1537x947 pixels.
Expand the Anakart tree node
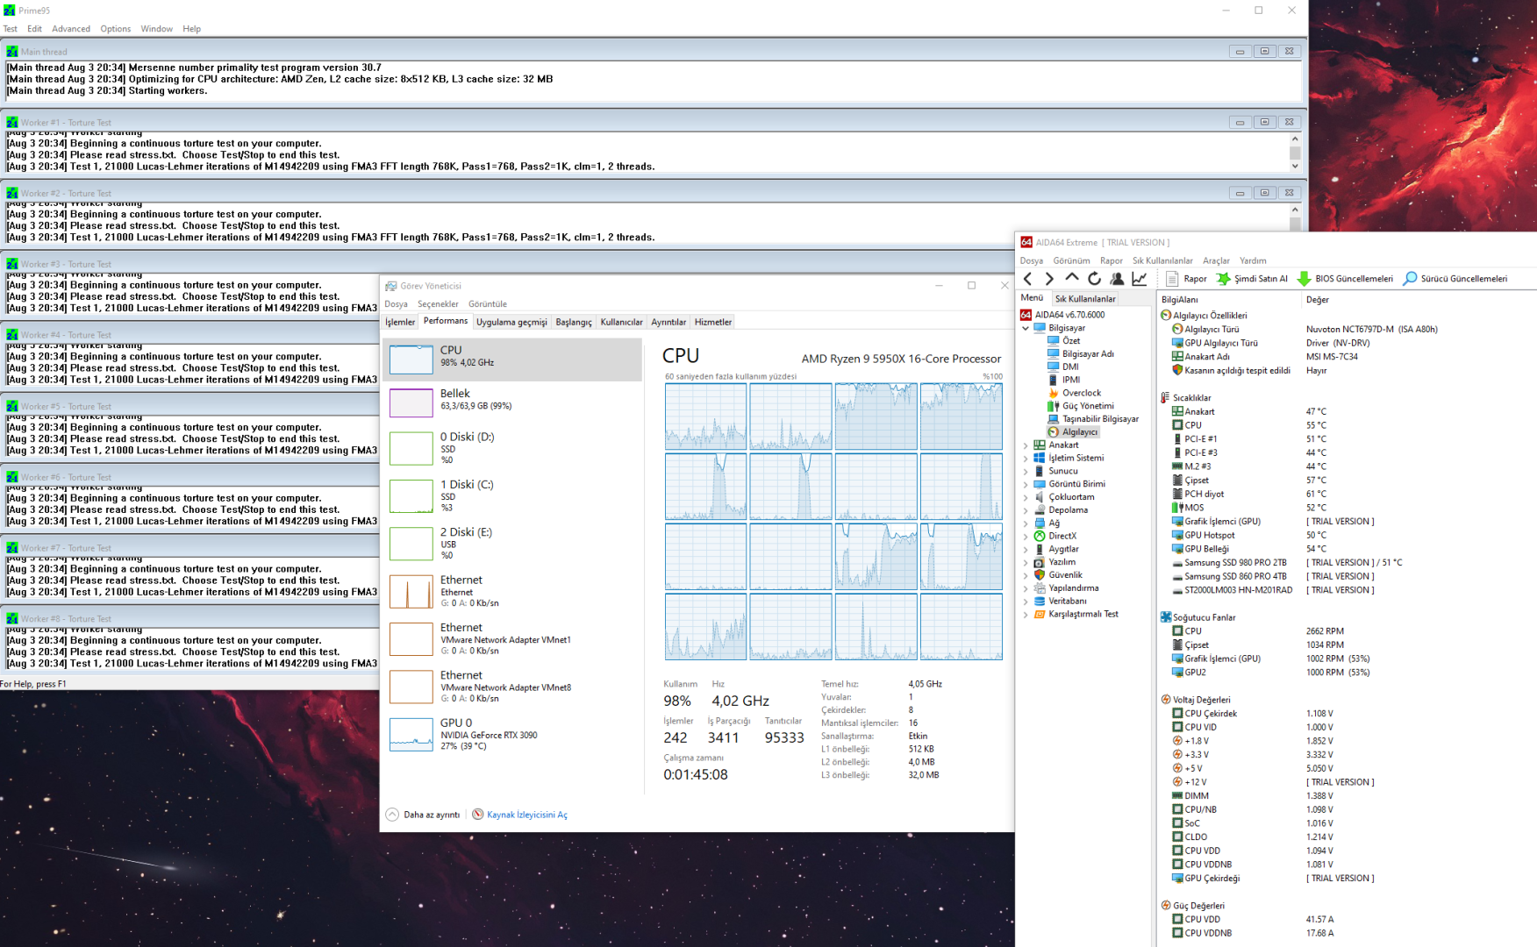pyautogui.click(x=1026, y=445)
